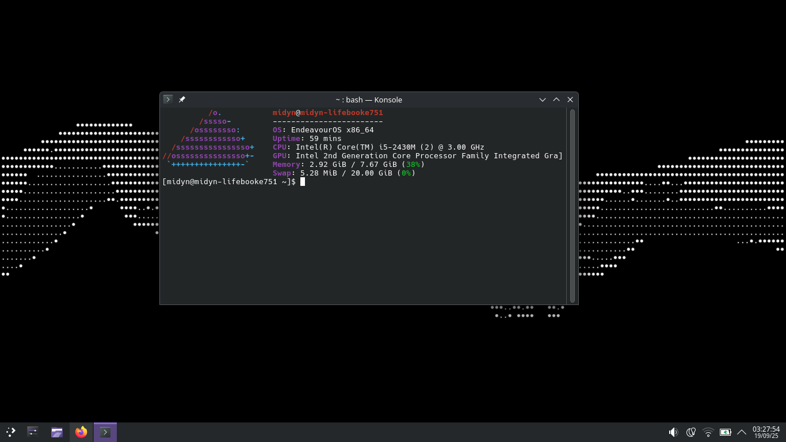Close the Konsole terminal window

pyautogui.click(x=570, y=100)
